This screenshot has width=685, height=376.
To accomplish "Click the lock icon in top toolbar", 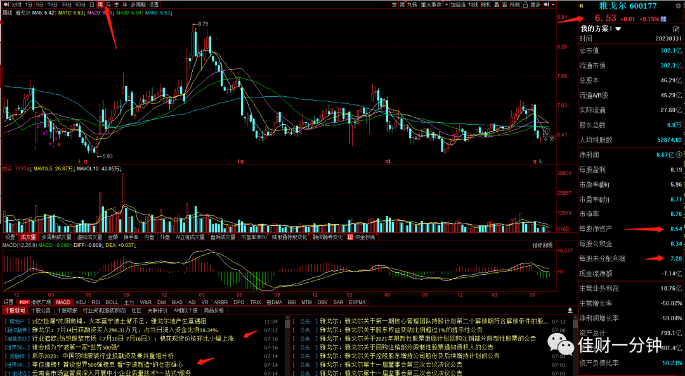I will pos(526,4).
